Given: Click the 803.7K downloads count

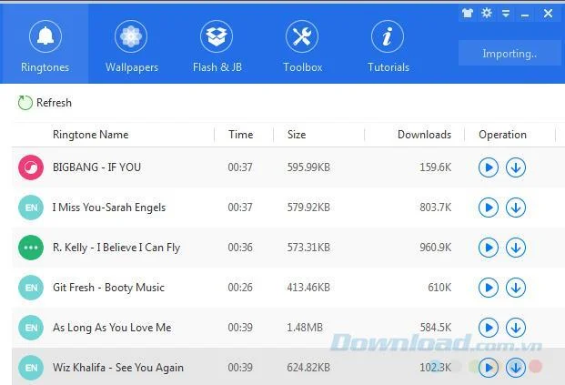Looking at the screenshot, I should [x=435, y=208].
